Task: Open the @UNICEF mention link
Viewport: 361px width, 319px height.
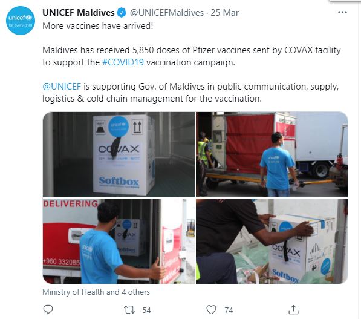Action: tap(62, 87)
